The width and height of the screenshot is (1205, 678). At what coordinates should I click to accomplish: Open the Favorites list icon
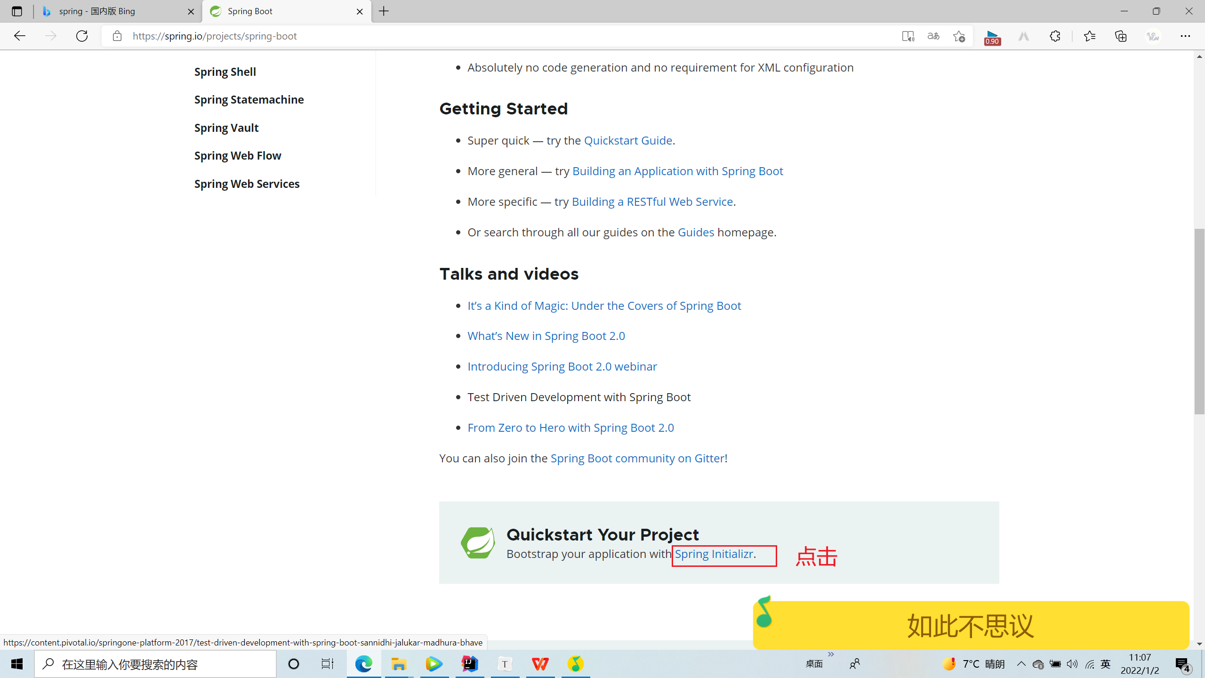[1089, 36]
